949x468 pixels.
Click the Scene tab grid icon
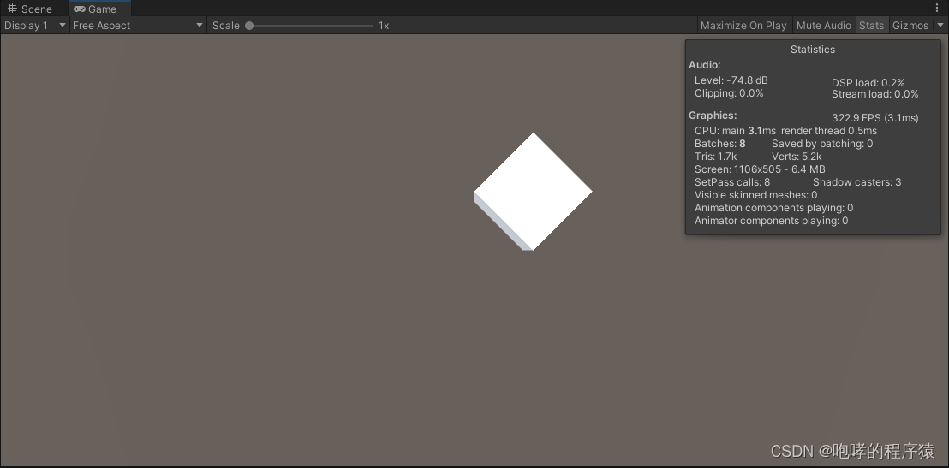tap(12, 9)
